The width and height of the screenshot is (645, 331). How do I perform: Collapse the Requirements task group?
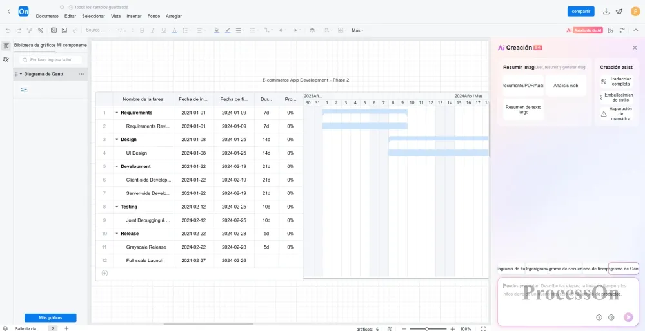pyautogui.click(x=117, y=113)
